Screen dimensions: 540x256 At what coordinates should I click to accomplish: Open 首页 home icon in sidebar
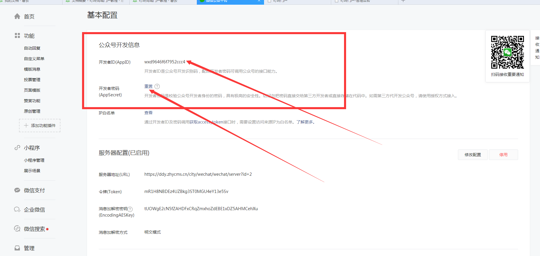coord(17,16)
